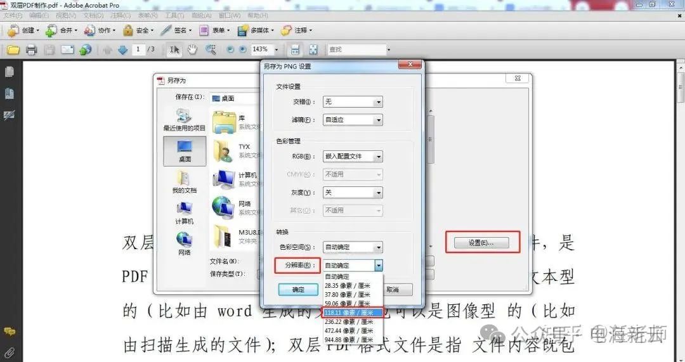685x362 pixels.
Task: Click 确定 in PNG settings dialog
Action: [298, 290]
